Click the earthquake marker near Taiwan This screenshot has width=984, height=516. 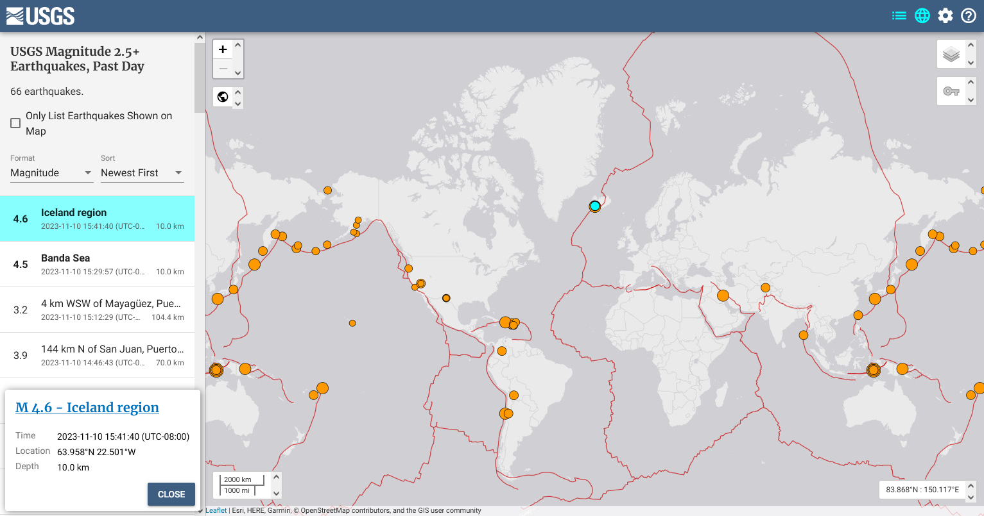click(x=858, y=315)
